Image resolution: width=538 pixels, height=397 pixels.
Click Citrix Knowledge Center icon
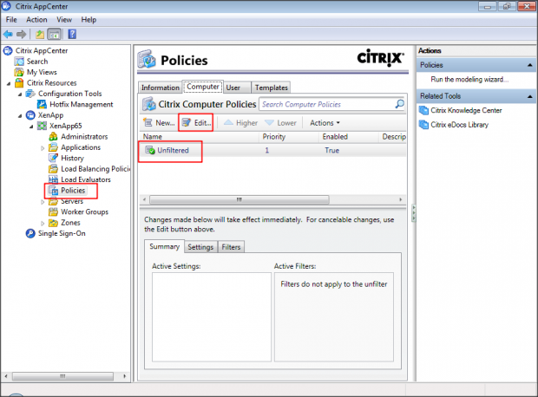click(x=423, y=110)
